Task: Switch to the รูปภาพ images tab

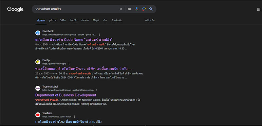Action: (52, 20)
